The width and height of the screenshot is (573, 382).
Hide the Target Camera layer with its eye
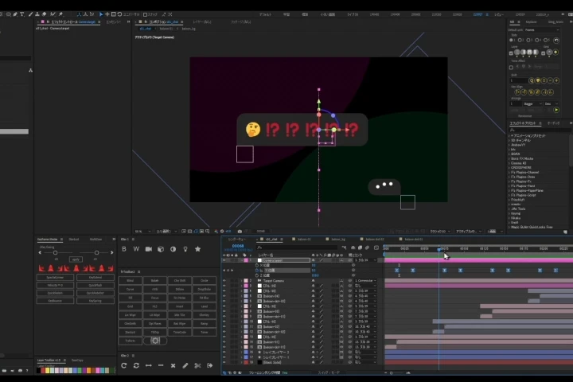pyautogui.click(x=224, y=281)
